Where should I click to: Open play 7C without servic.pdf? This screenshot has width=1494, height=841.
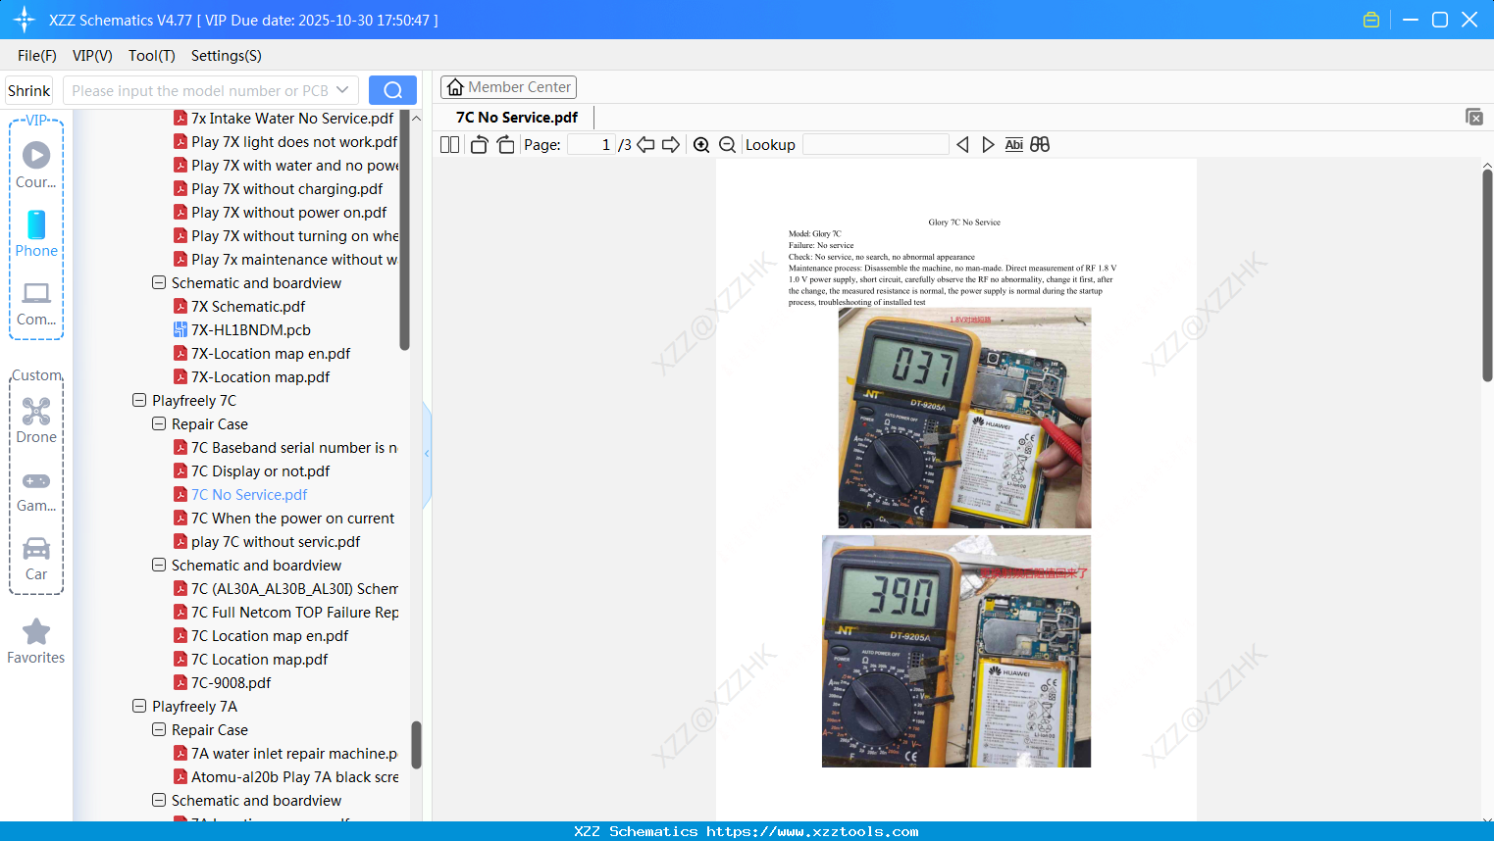(x=267, y=542)
